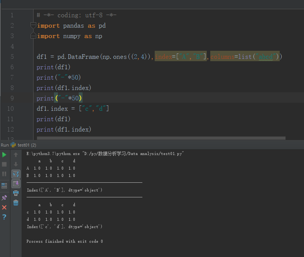The height and width of the screenshot is (257, 304).
Task: Click 'pd.DataFrame' in line 5
Action: 78,57
